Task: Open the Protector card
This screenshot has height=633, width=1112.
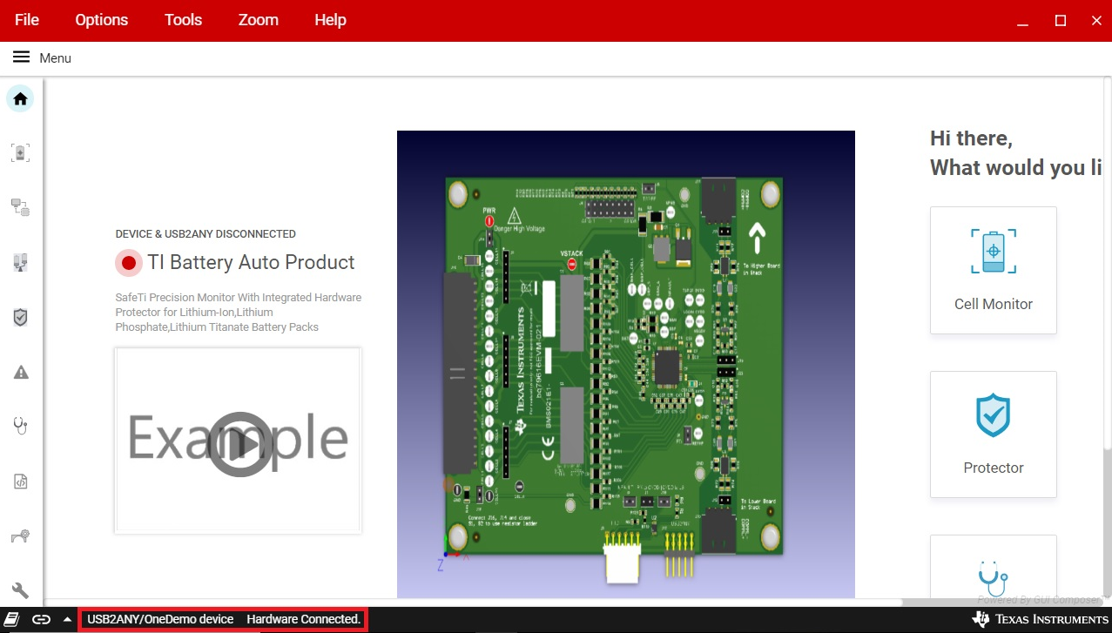Action: click(x=993, y=434)
